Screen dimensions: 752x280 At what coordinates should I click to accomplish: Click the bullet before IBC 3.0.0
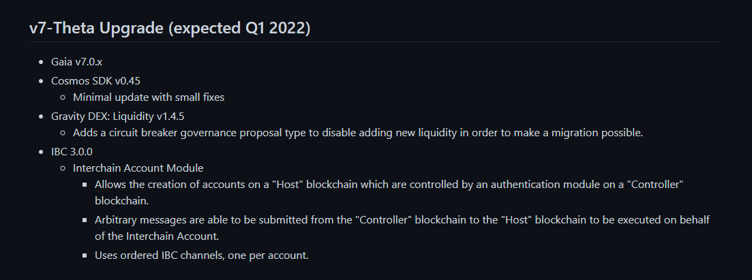click(x=41, y=152)
